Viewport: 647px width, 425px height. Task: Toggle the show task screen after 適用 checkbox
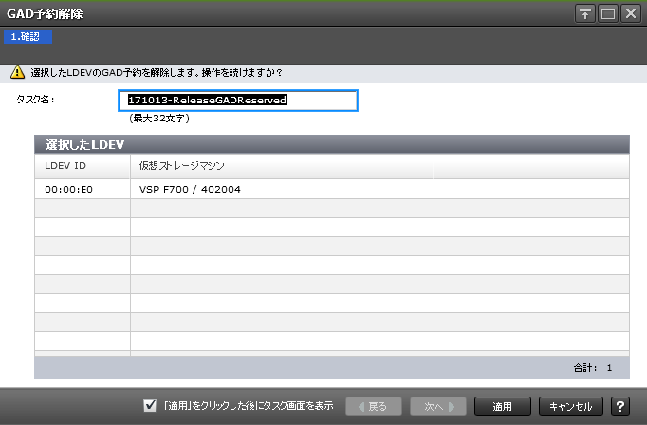coord(150,406)
